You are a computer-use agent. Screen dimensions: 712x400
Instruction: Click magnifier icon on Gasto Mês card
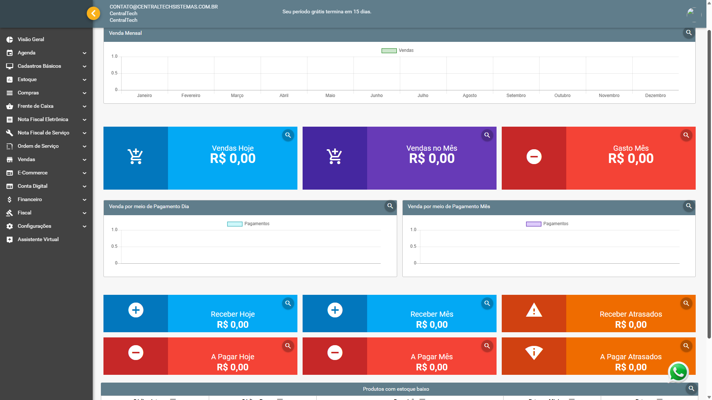pos(686,135)
